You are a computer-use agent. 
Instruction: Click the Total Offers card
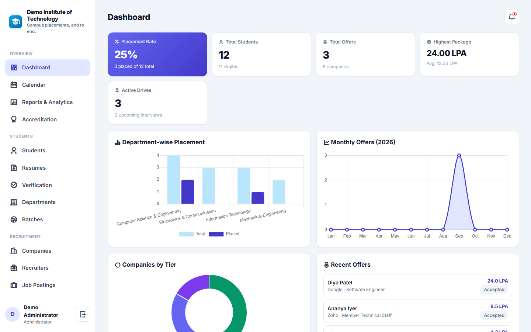[x=365, y=55]
